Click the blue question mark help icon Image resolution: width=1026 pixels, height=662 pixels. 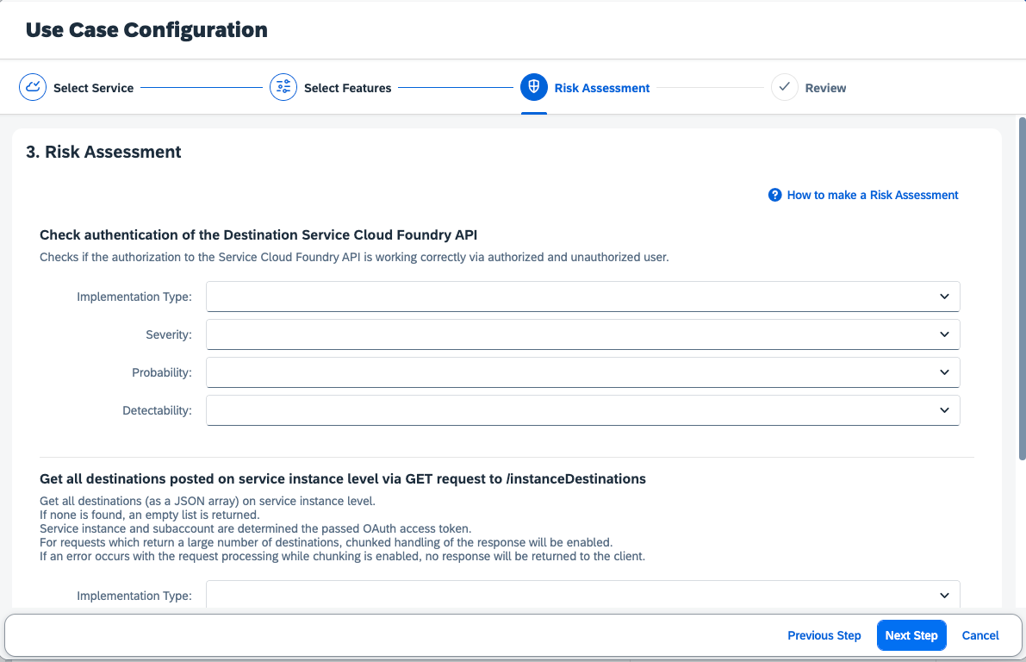coord(774,195)
